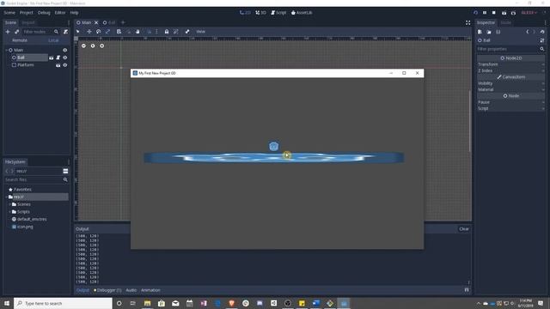
Task: Choose the Scale Mode tool
Action: tap(107, 32)
